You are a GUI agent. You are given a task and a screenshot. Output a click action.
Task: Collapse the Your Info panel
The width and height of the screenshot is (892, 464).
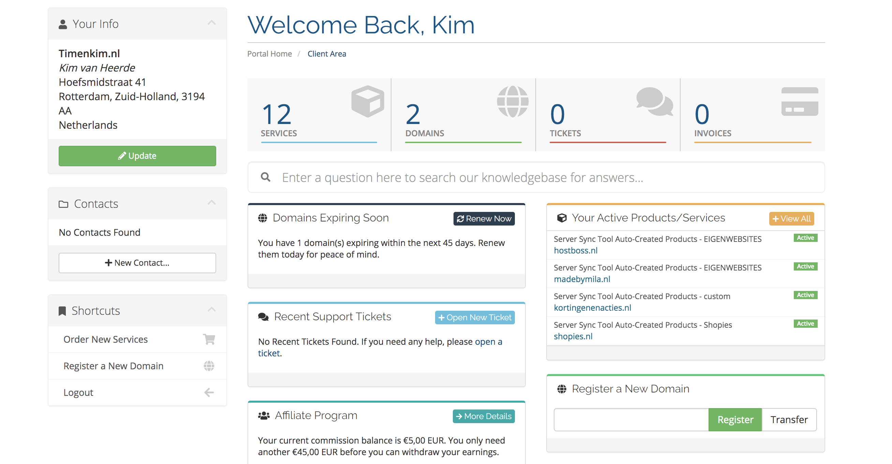[211, 23]
